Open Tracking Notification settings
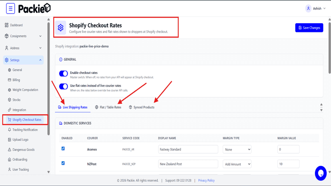The height and width of the screenshot is (186, 331). 25,130
